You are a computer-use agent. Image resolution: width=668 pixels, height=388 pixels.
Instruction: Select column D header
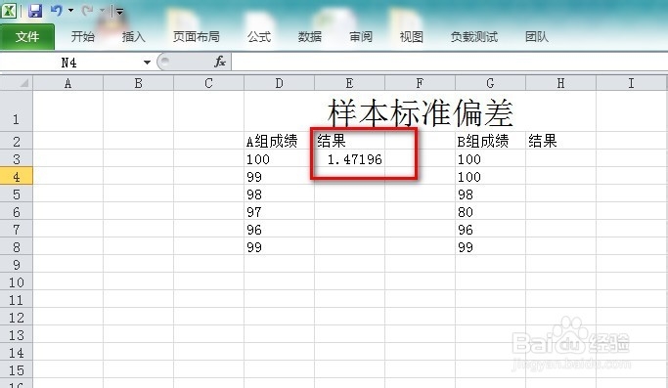tap(279, 83)
